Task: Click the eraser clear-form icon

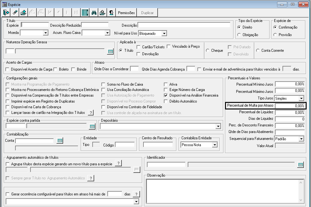Action: [15, 13]
